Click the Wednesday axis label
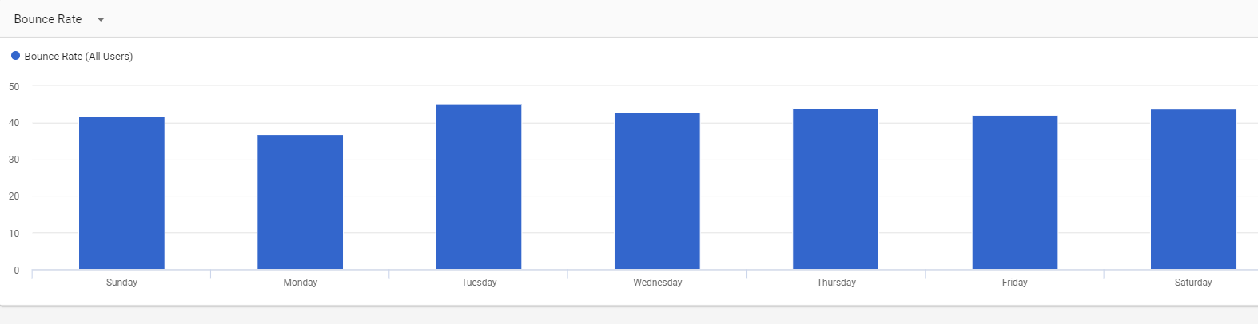 (x=658, y=283)
